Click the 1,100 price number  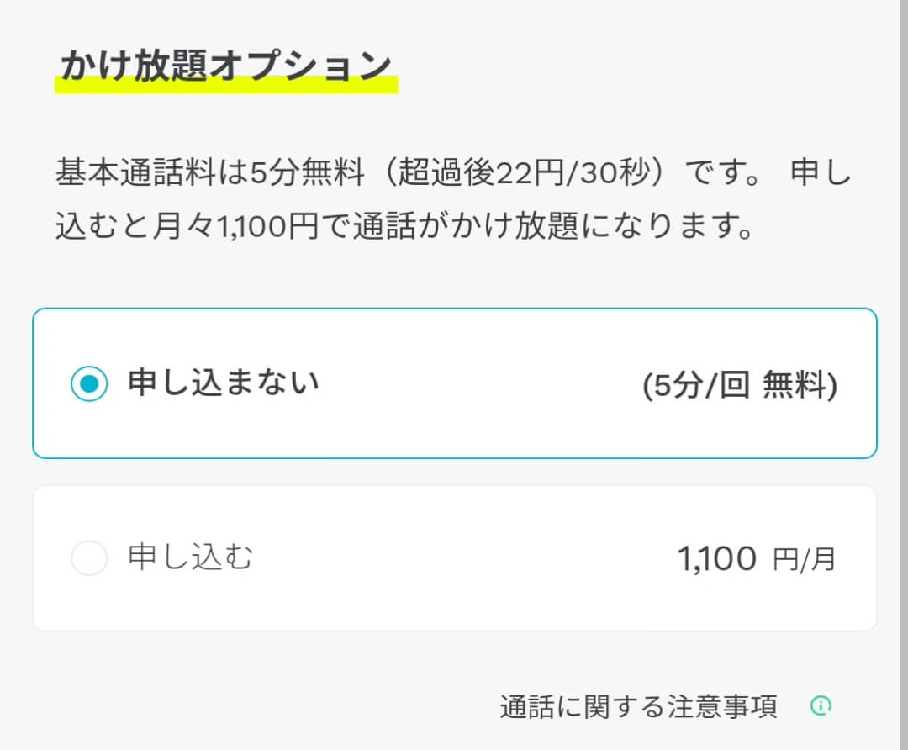(717, 558)
